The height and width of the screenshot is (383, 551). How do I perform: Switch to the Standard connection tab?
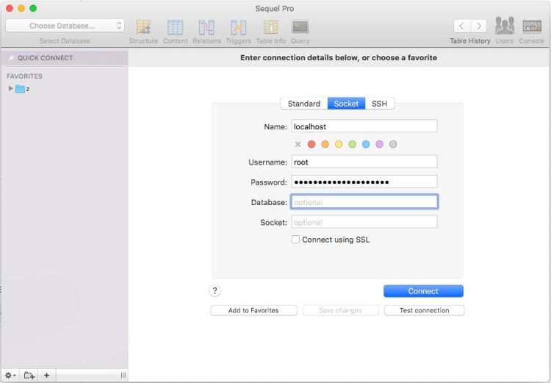click(304, 104)
